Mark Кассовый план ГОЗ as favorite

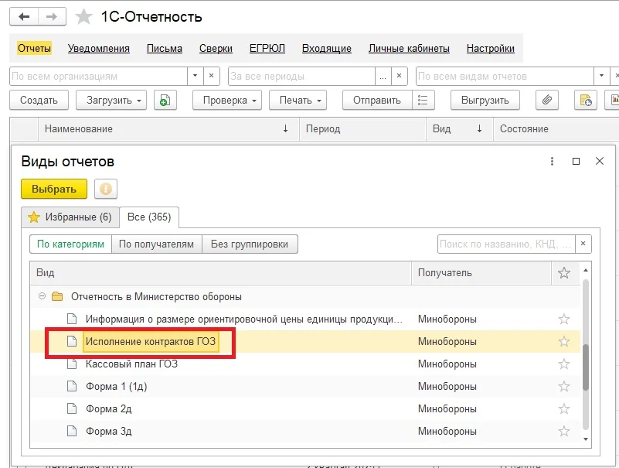564,364
